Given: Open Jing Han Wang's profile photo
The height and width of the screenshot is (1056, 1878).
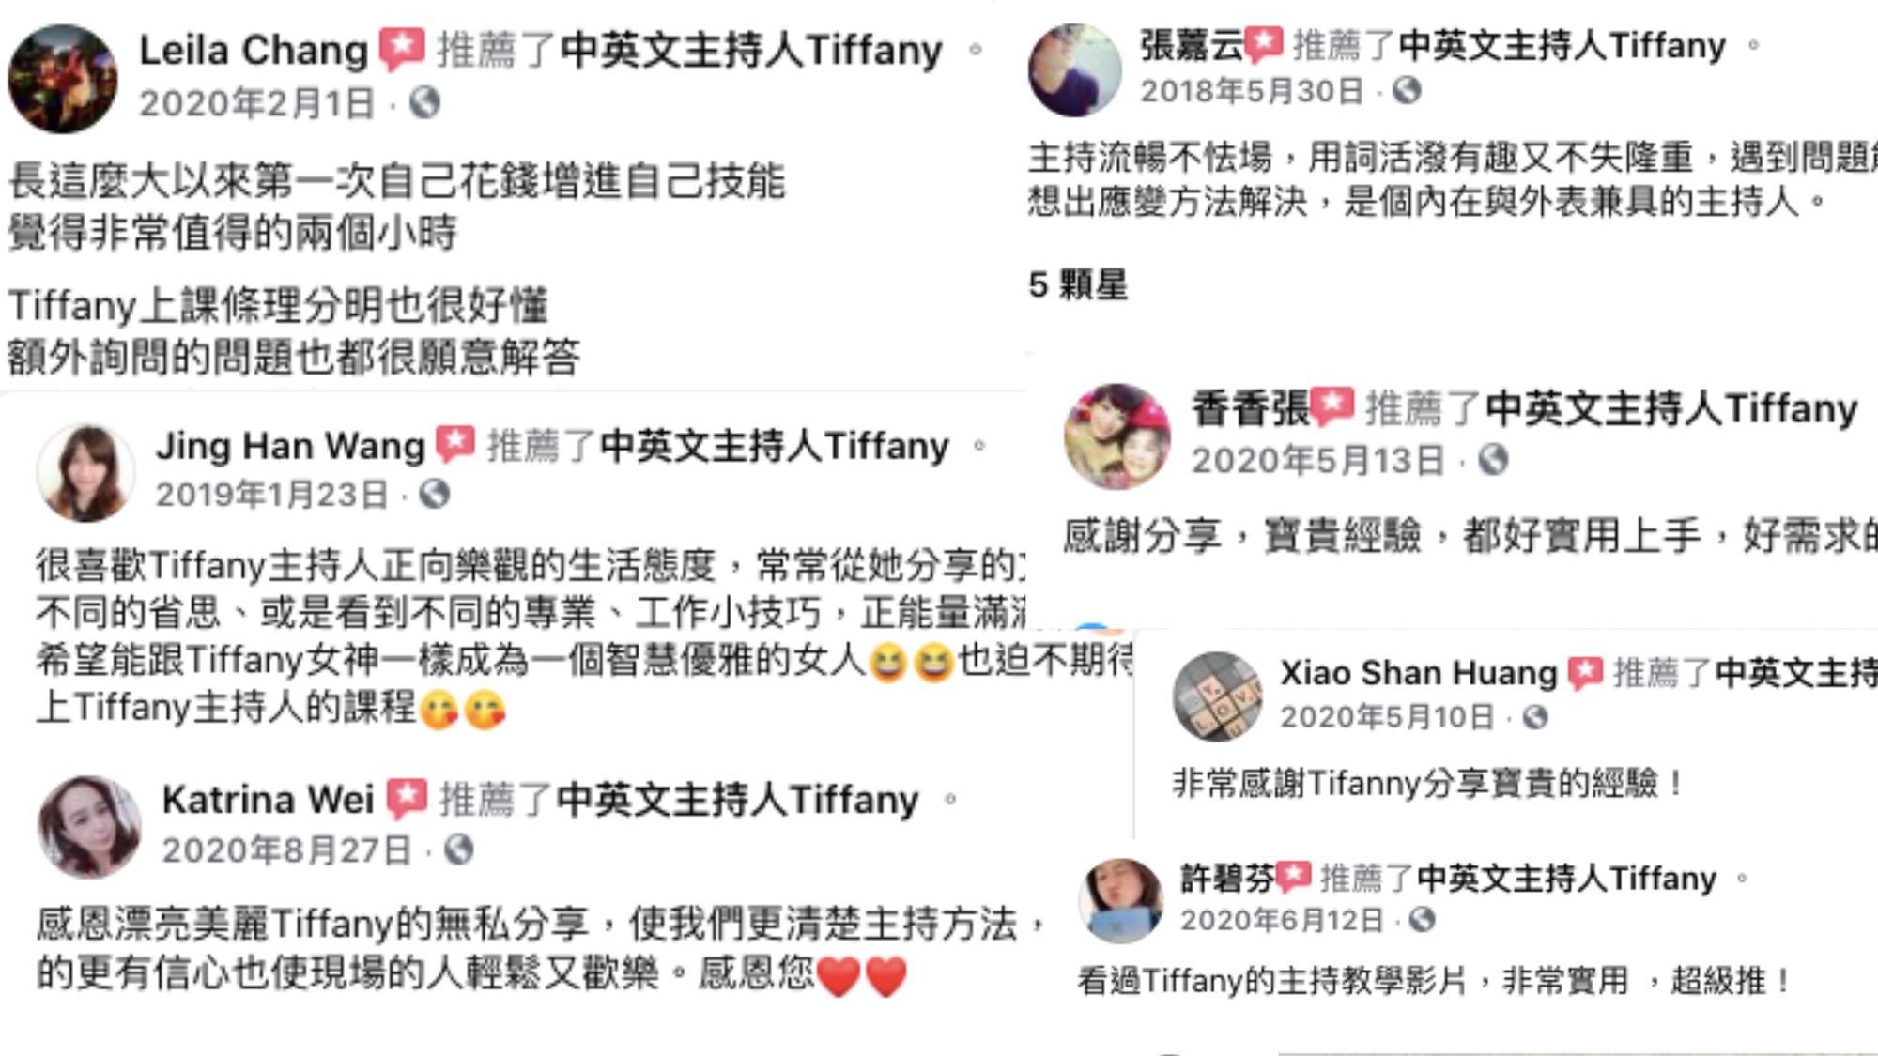Looking at the screenshot, I should point(86,472).
